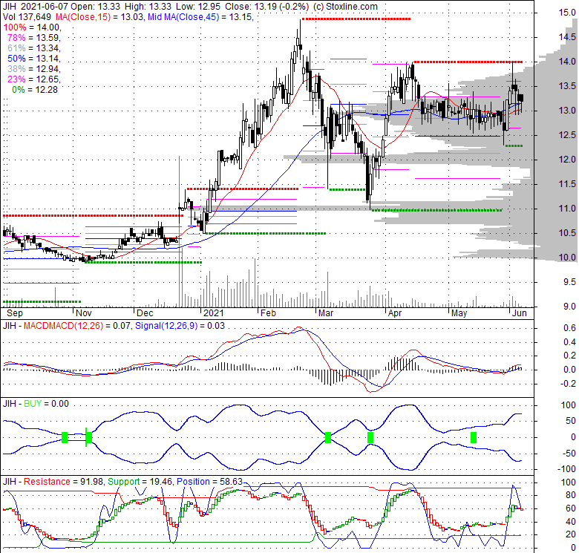
Task: Click the 12.0 price axis label
Action: tap(567, 160)
